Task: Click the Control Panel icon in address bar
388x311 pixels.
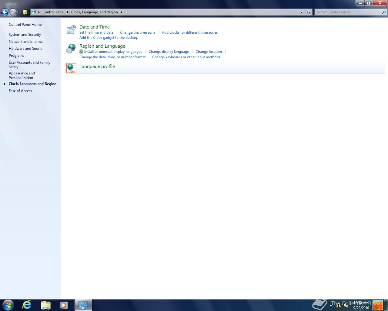Action: click(34, 12)
